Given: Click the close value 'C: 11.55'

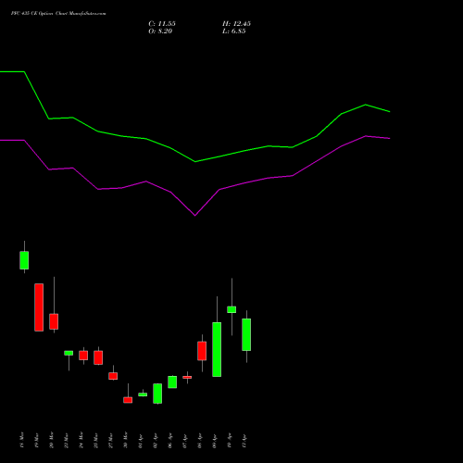Looking at the screenshot, I should click(x=162, y=24).
